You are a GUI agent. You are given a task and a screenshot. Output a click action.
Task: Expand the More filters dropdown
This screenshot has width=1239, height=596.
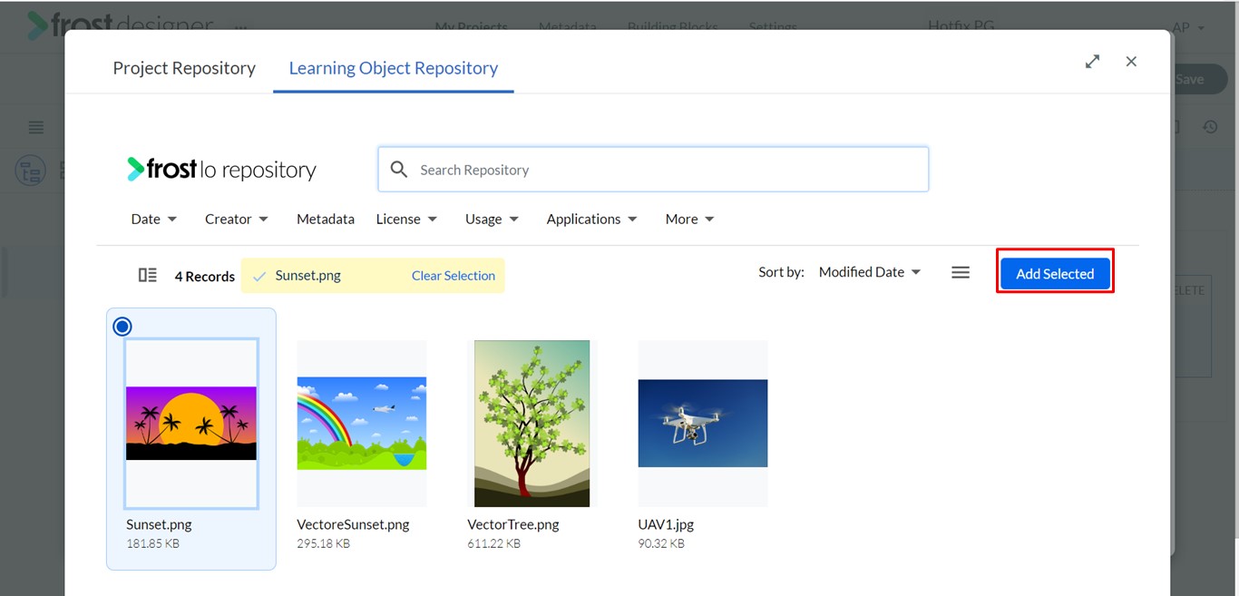point(690,219)
